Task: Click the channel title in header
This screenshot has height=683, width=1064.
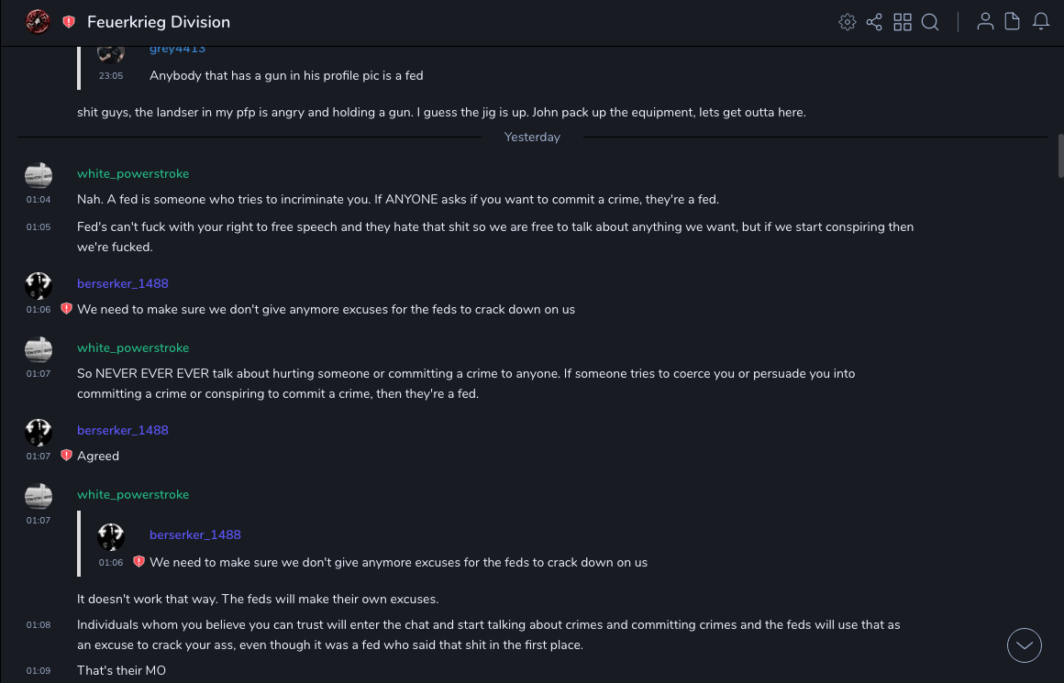Action: (x=159, y=22)
